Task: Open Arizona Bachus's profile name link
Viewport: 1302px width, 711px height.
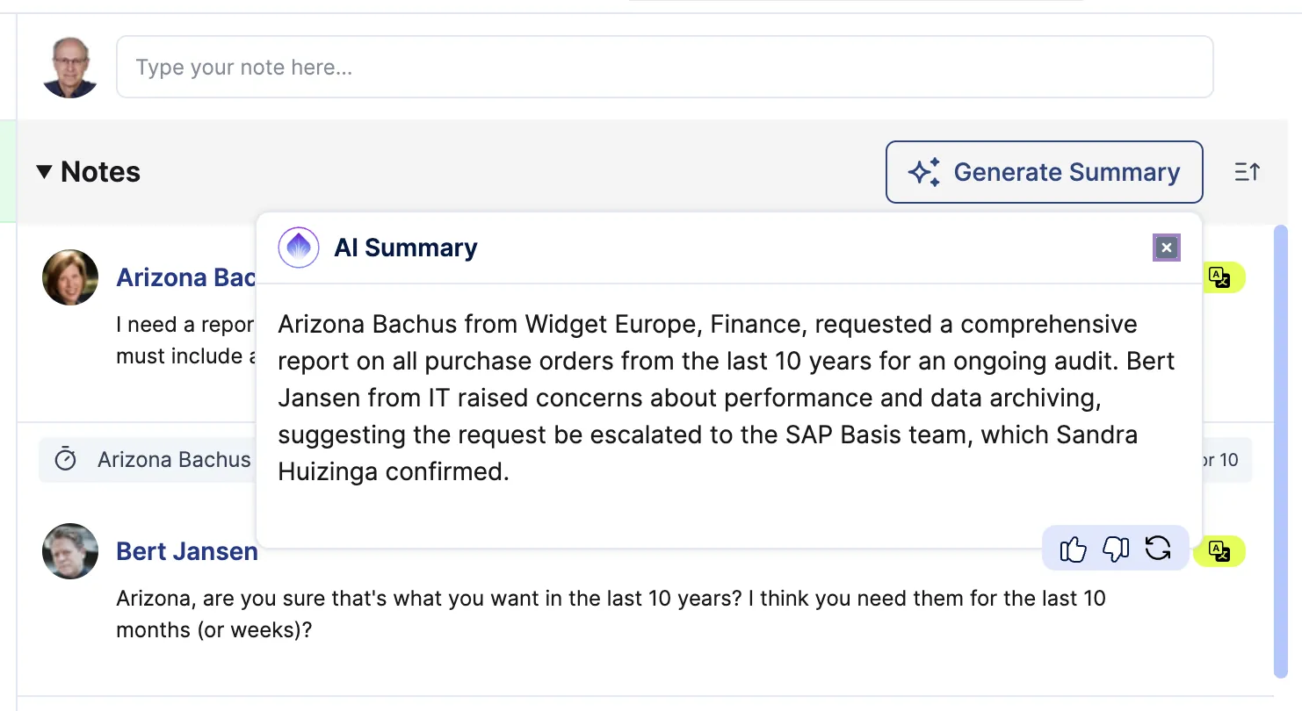Action: [185, 277]
